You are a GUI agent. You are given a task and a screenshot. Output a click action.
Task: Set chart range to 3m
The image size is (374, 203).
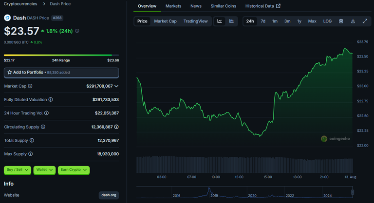(x=287, y=21)
